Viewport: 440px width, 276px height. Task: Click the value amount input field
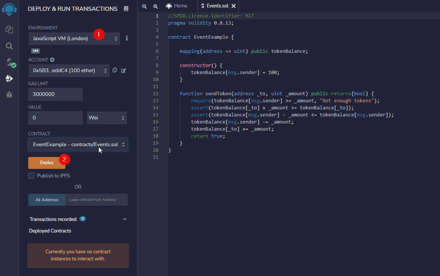[56, 118]
